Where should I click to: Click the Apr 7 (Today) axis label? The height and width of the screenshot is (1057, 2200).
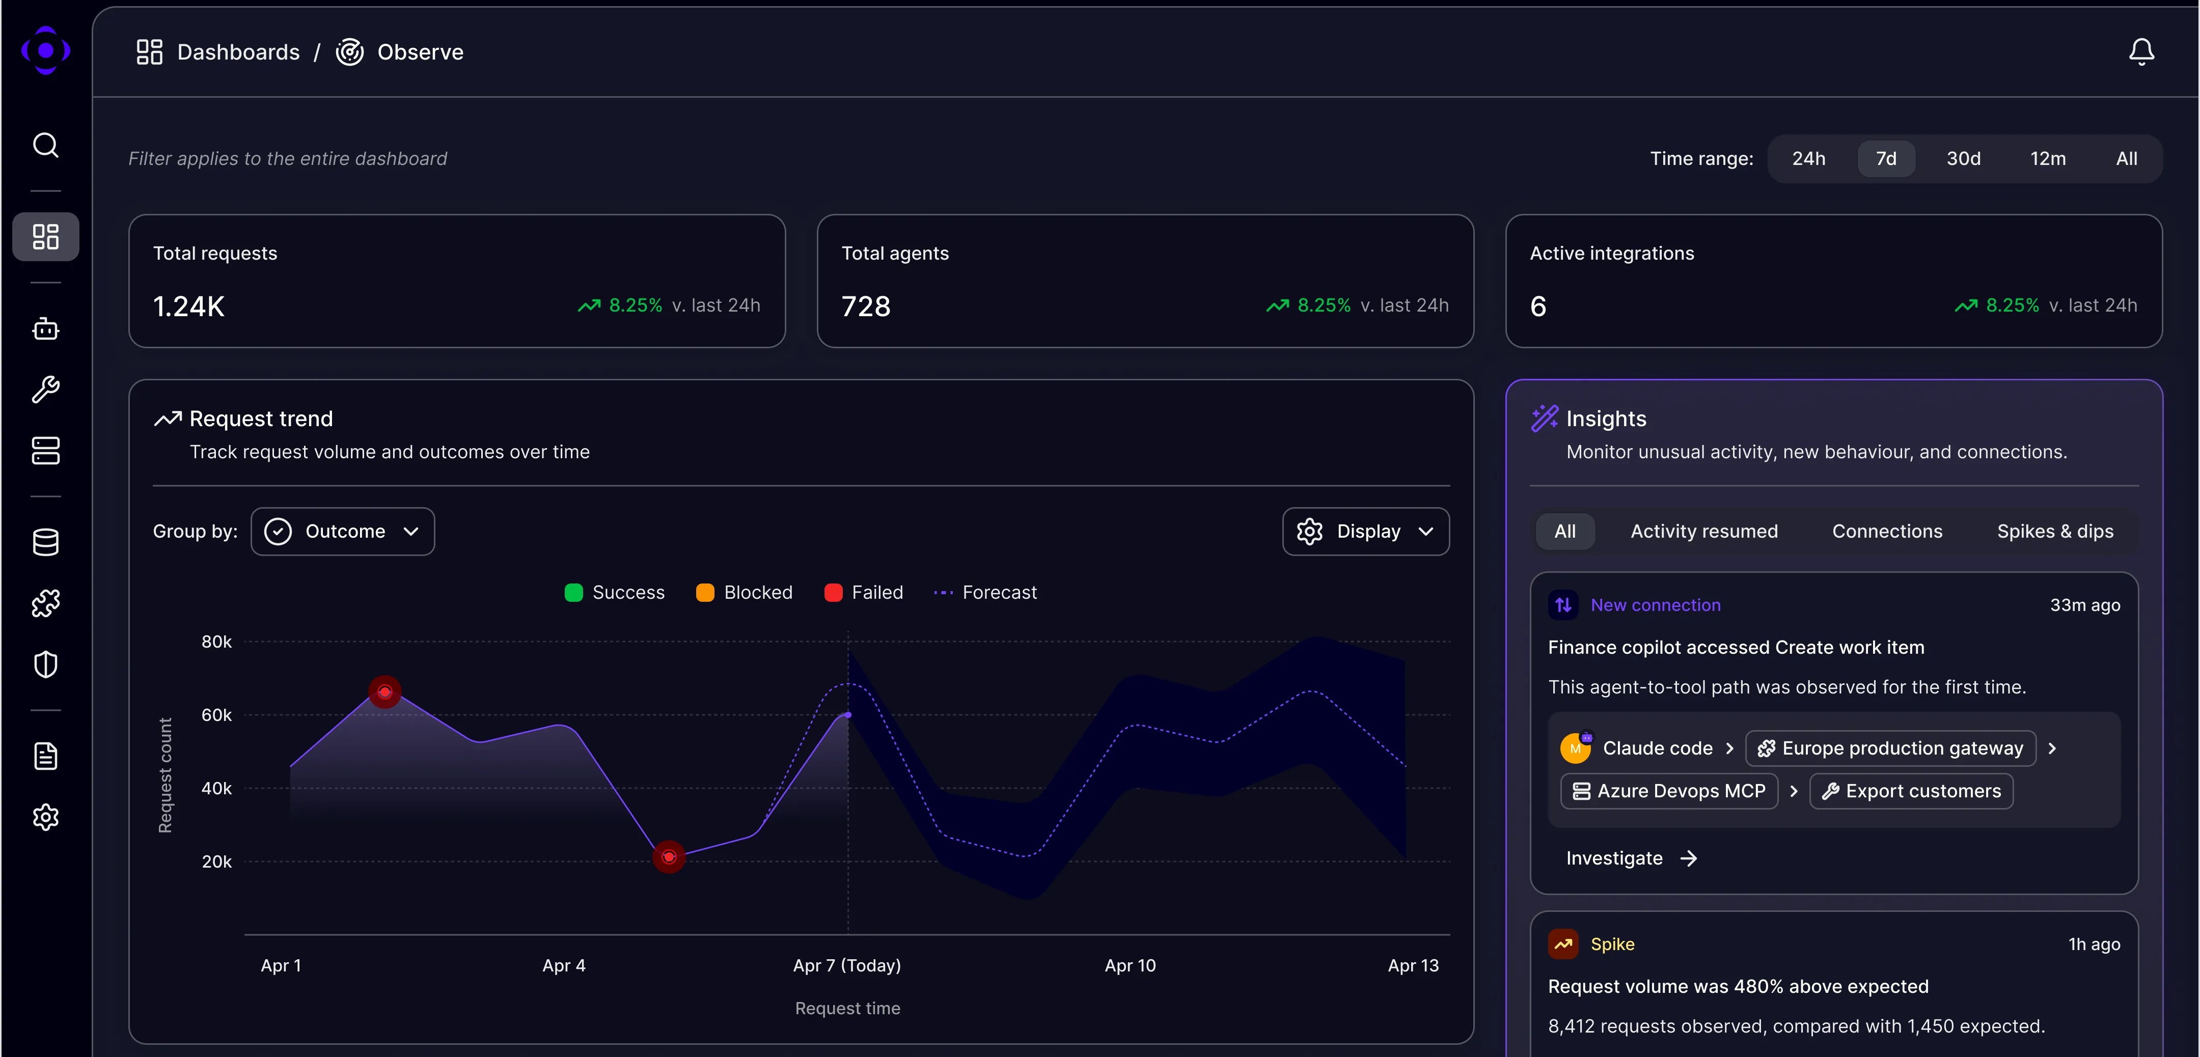(846, 966)
